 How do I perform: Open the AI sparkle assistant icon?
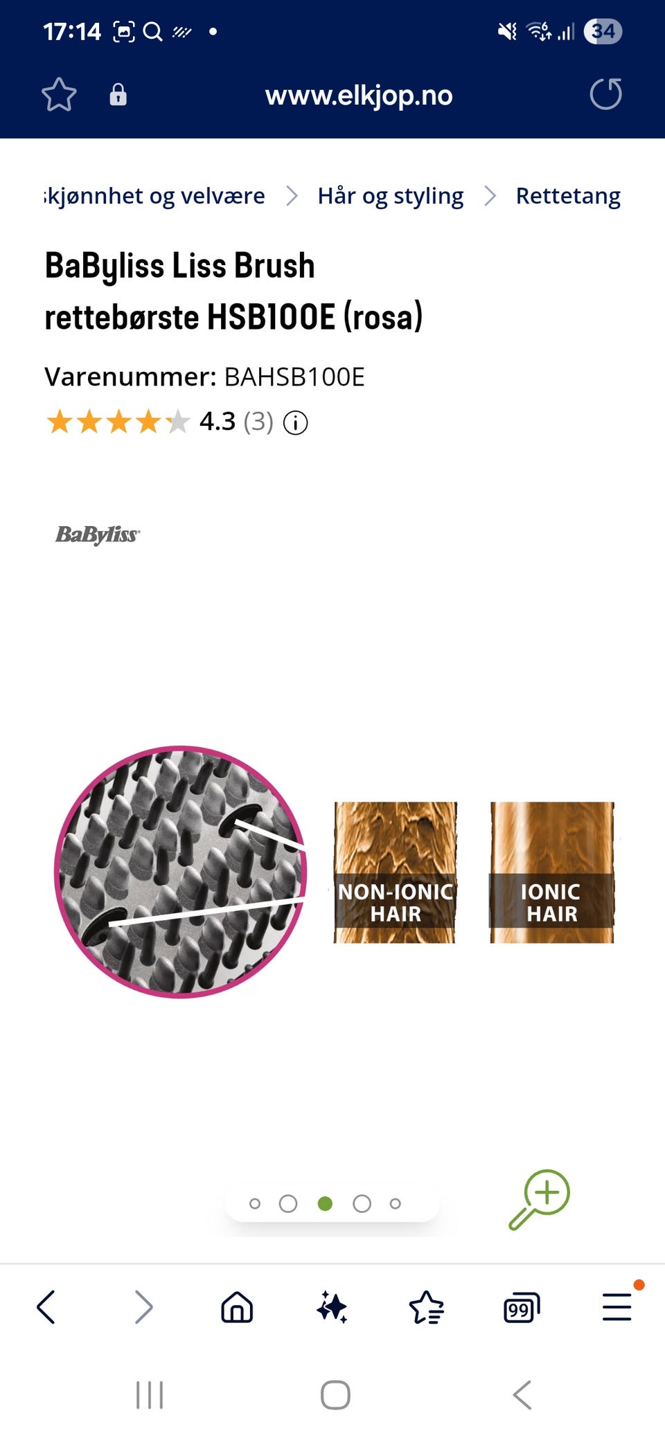click(332, 1308)
